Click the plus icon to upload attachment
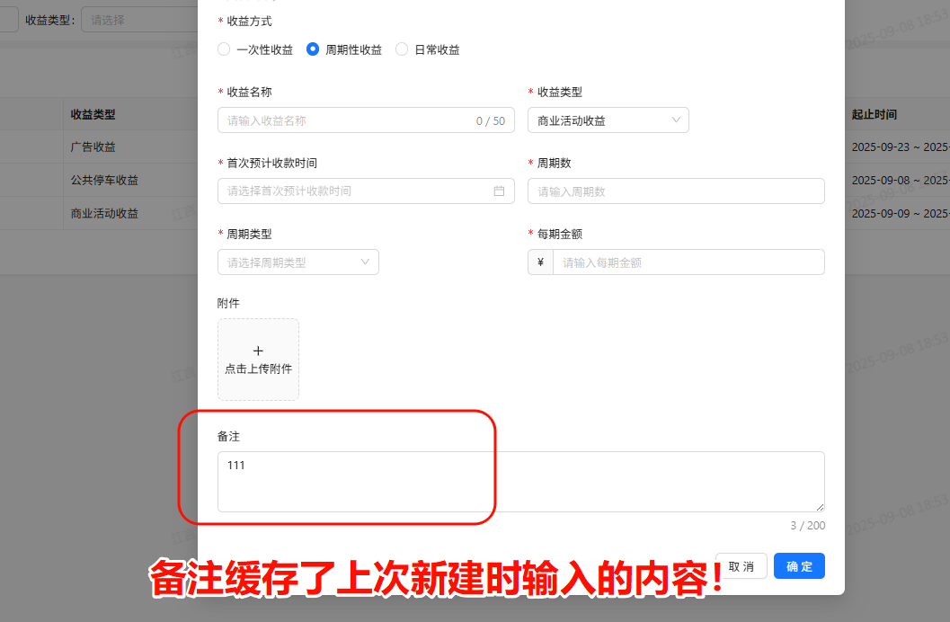Viewport: 950px width, 622px height. 258,350
